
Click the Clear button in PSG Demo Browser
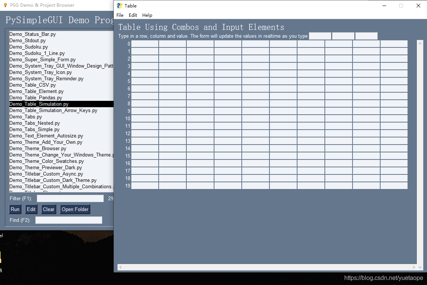(49, 209)
